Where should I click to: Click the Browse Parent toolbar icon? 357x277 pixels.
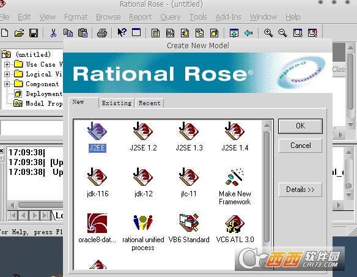(234, 33)
